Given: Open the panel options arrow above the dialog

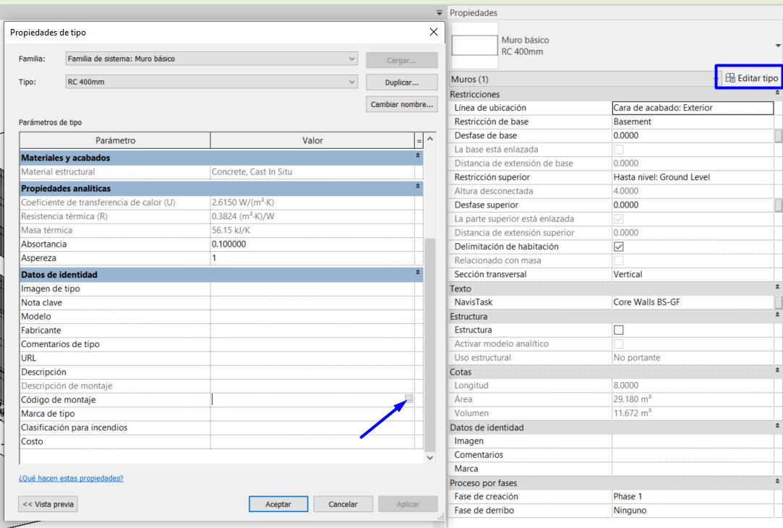Looking at the screenshot, I should coord(440,12).
